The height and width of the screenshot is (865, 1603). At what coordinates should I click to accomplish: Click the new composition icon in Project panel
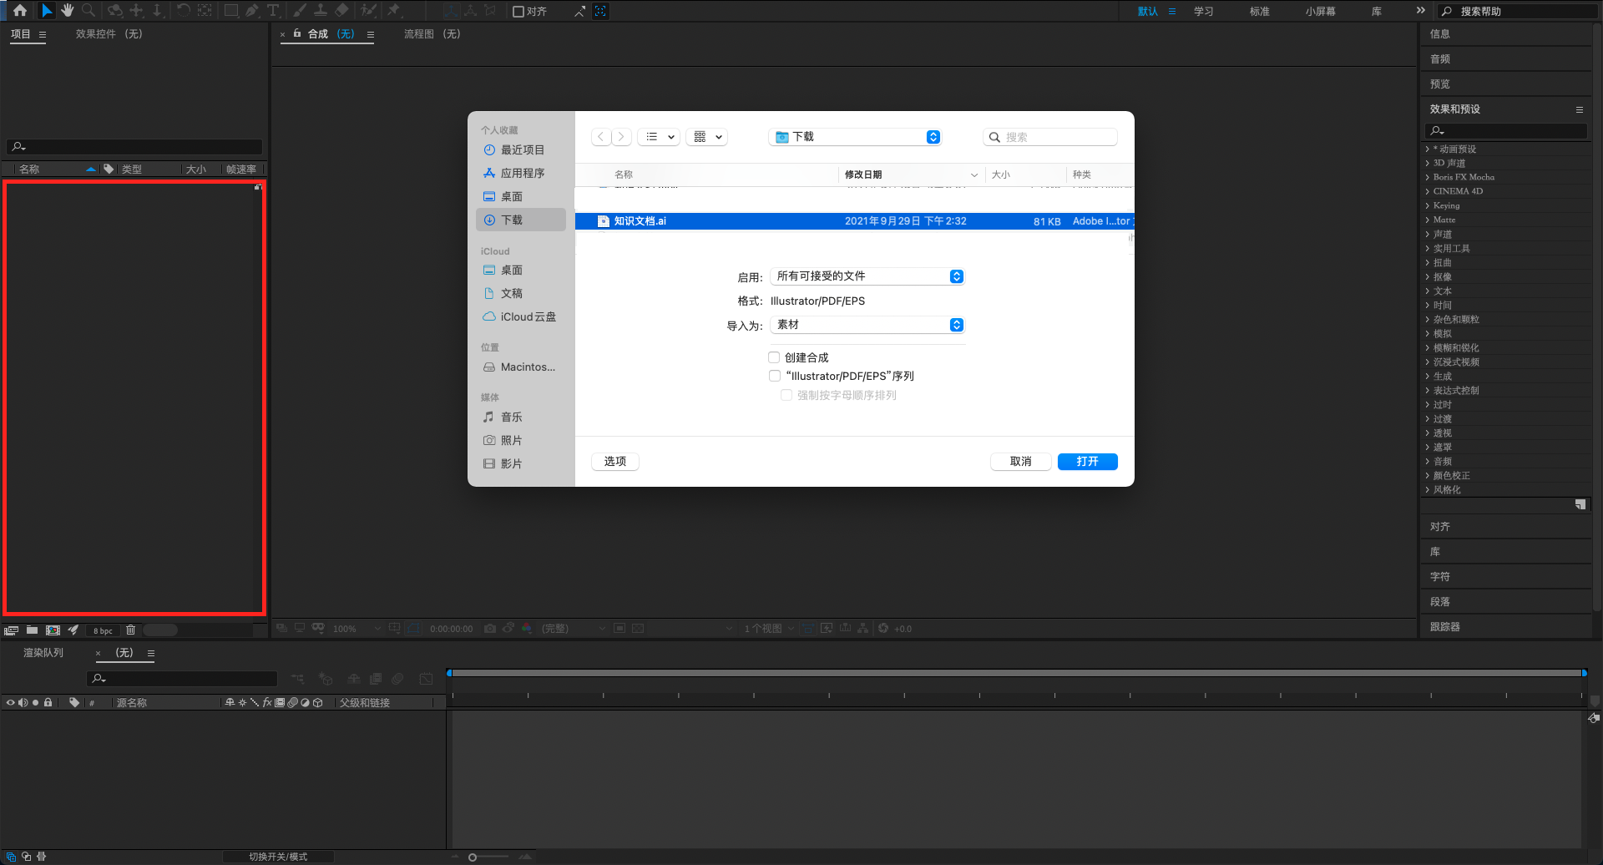point(53,630)
